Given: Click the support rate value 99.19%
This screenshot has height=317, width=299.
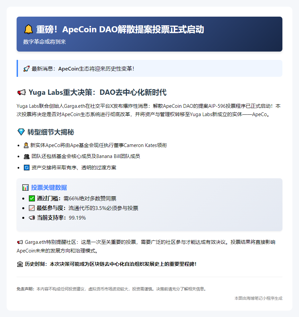Looking at the screenshot, I should 77,218.
